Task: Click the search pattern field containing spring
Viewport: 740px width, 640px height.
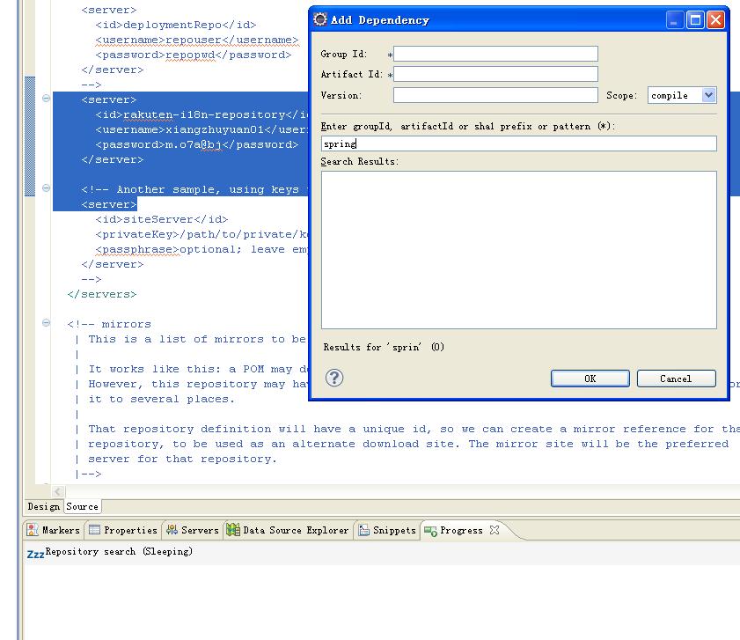Action: click(x=518, y=143)
